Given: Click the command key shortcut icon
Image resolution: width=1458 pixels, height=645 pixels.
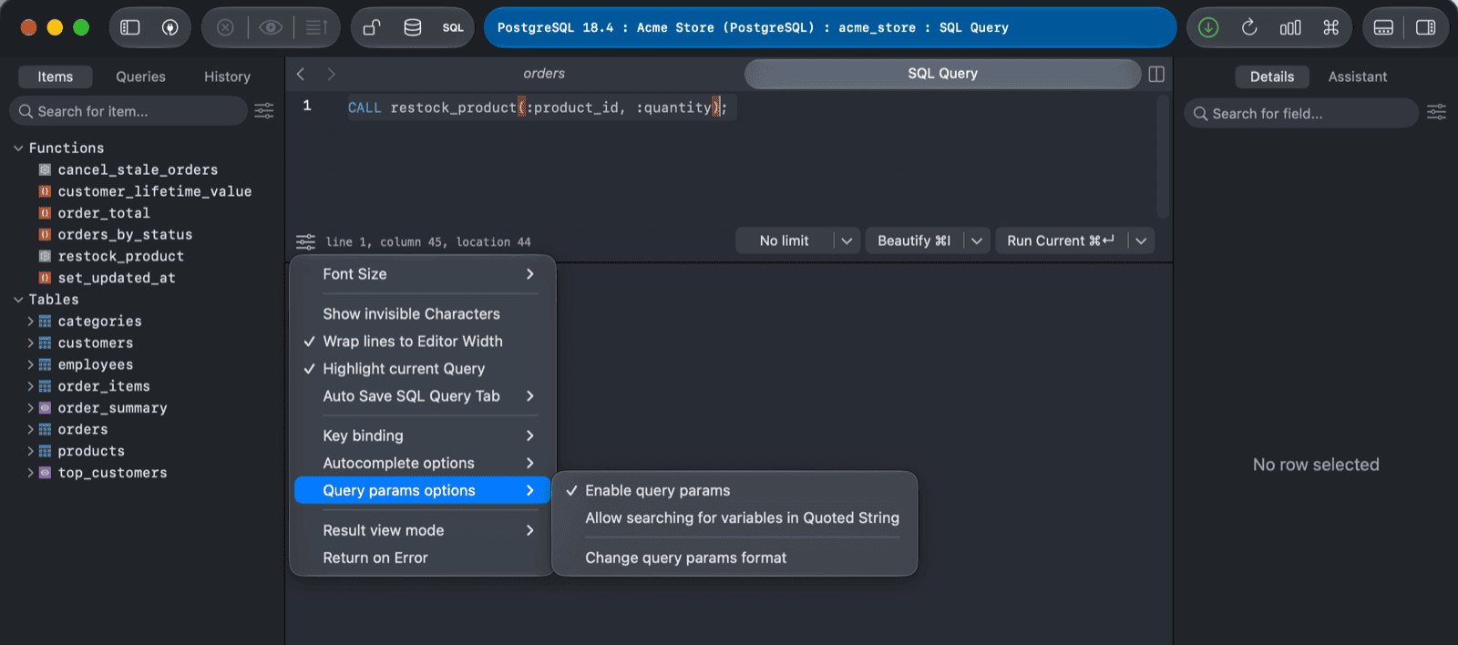Looking at the screenshot, I should 1330,27.
